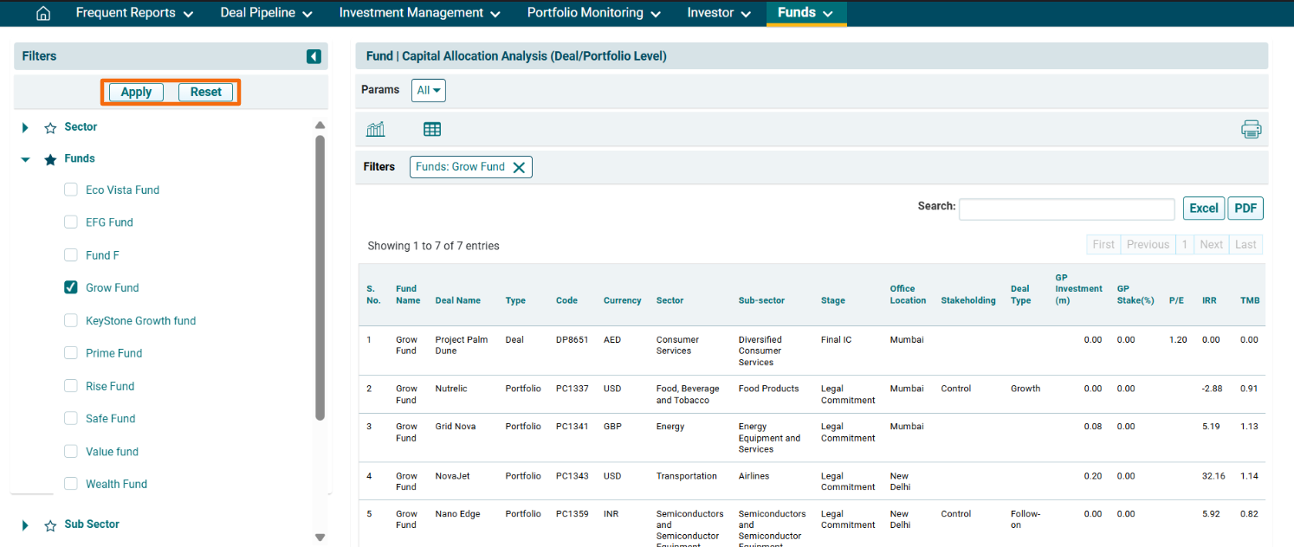
Task: Export table with Excel button
Action: pos(1203,209)
